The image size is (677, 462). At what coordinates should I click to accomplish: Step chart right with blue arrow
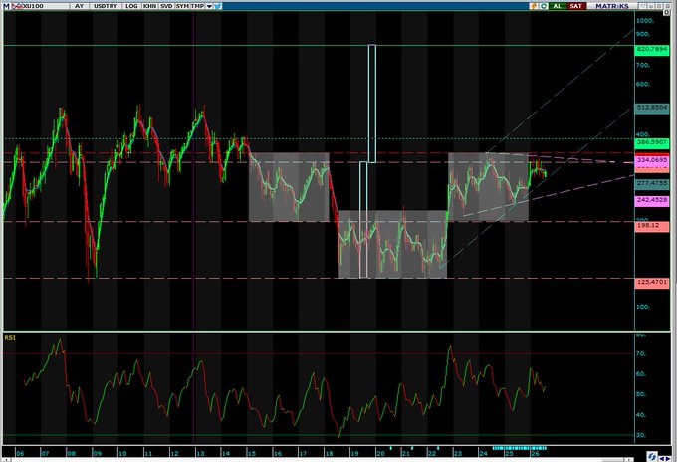pos(668,459)
